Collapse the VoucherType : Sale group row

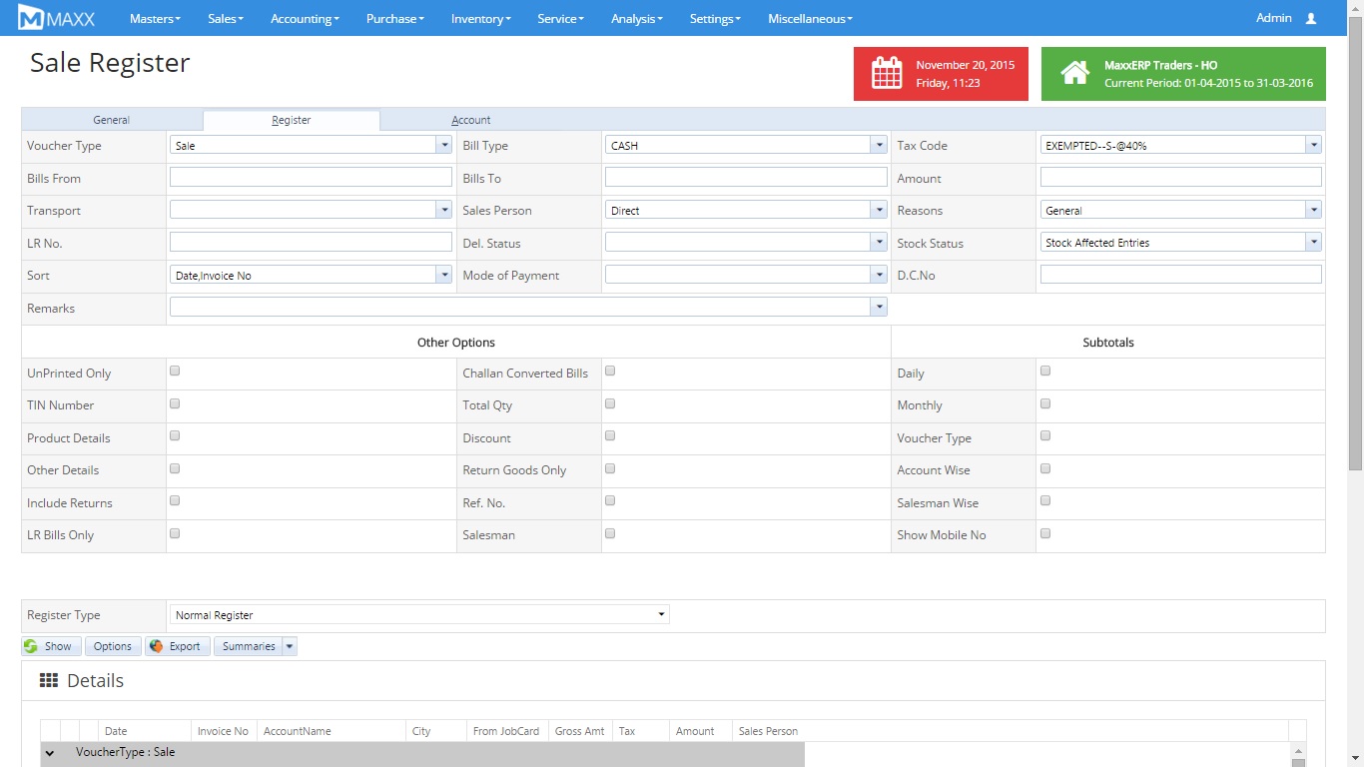point(50,753)
